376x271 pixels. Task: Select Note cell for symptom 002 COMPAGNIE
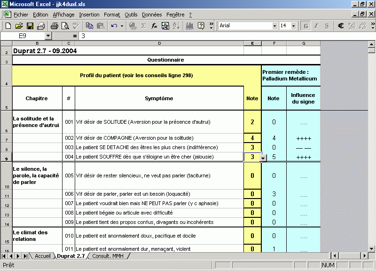(x=252, y=138)
